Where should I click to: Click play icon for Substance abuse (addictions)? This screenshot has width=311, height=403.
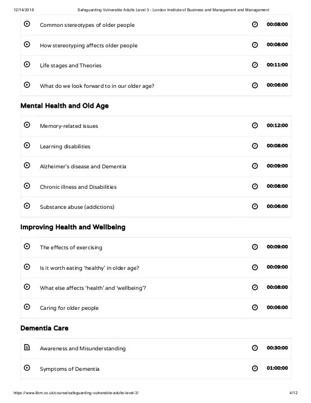(27, 206)
